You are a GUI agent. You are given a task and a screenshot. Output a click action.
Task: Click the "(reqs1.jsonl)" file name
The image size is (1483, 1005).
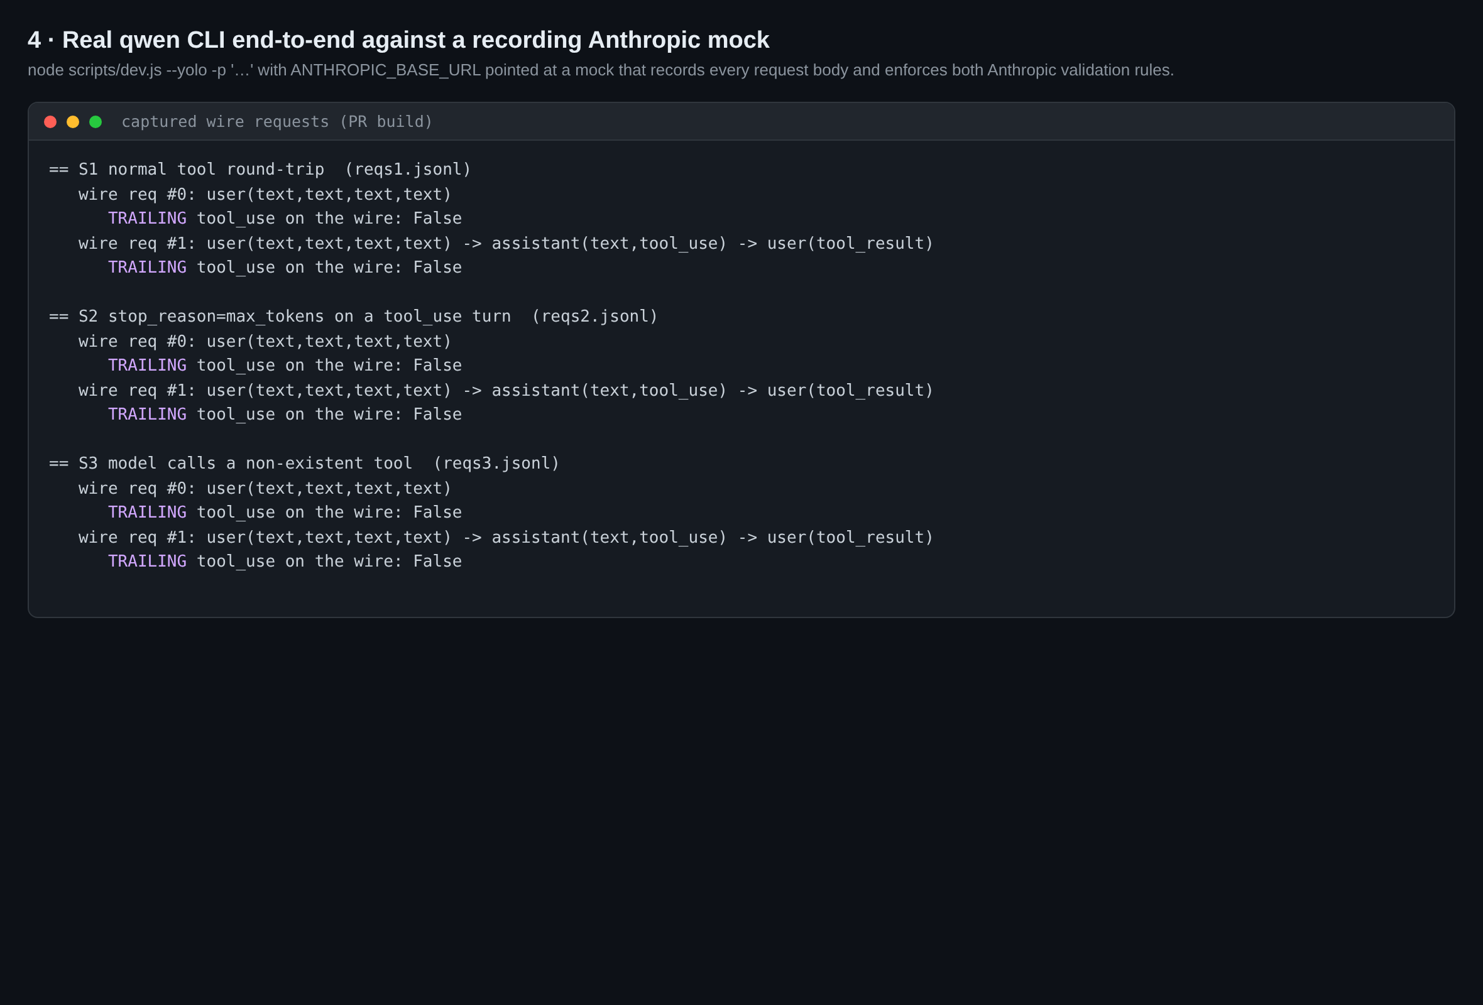pyautogui.click(x=408, y=170)
